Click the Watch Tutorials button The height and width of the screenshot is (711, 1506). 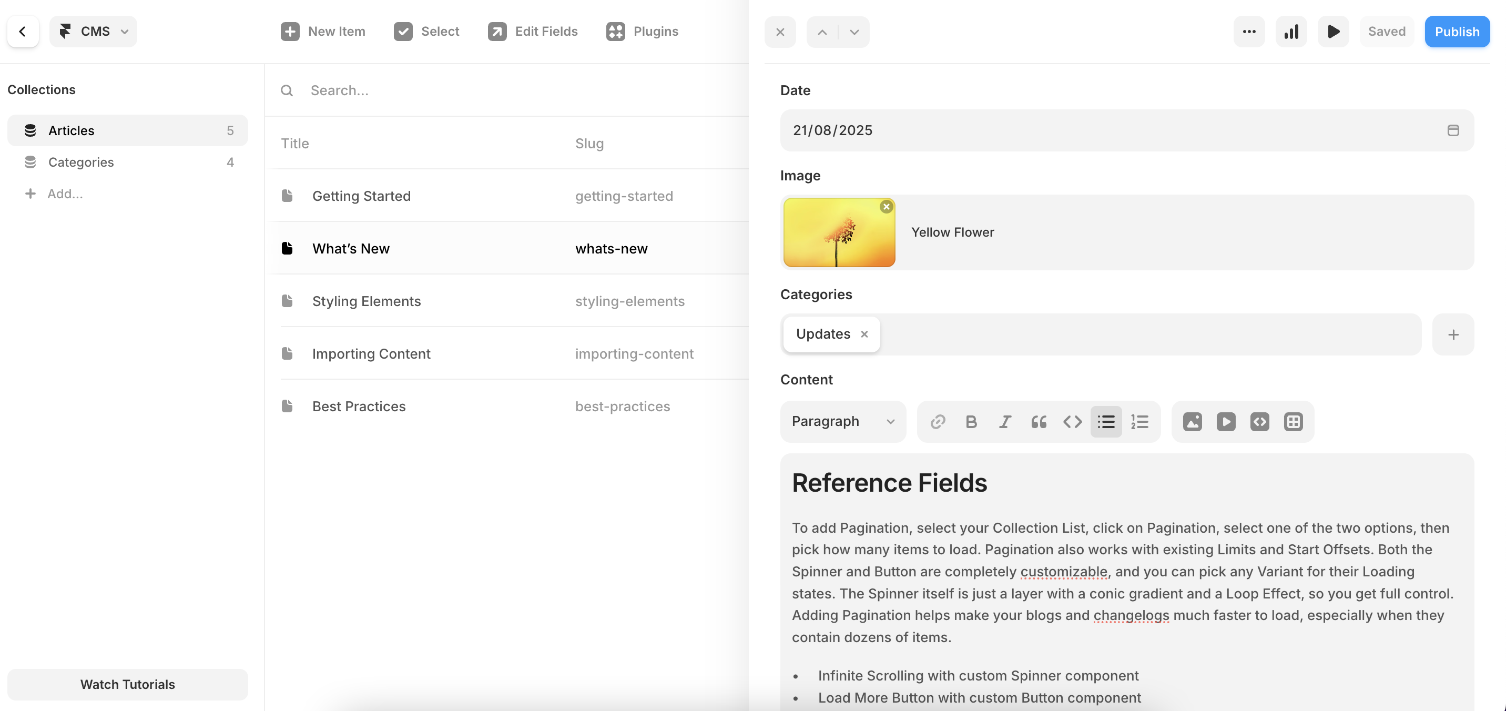click(127, 684)
